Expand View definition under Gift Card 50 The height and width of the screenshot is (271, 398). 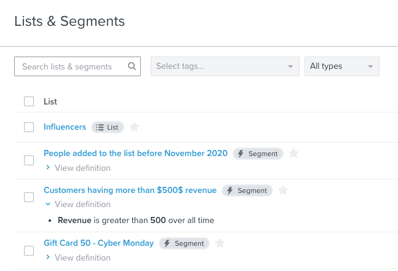click(78, 257)
